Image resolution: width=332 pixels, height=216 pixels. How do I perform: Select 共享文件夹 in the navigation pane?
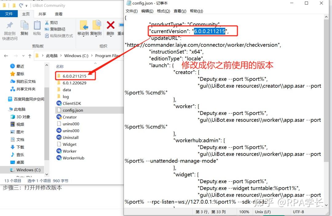pyautogui.click(x=23, y=89)
